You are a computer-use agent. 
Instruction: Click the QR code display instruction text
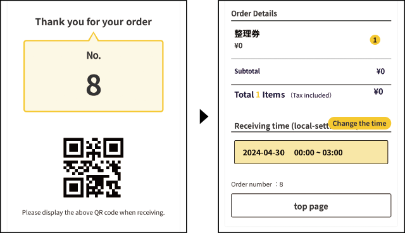[x=93, y=213]
